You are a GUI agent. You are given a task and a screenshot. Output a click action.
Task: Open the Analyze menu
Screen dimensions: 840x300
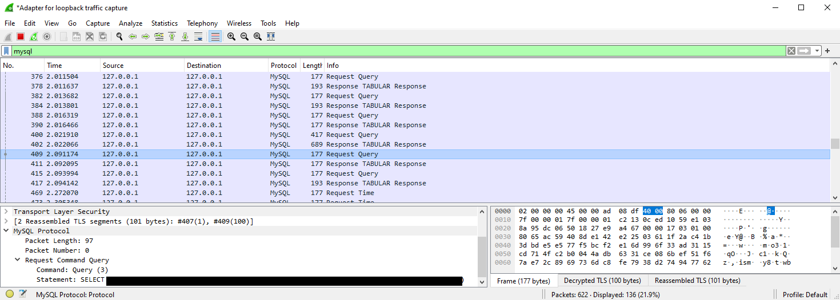tap(131, 23)
